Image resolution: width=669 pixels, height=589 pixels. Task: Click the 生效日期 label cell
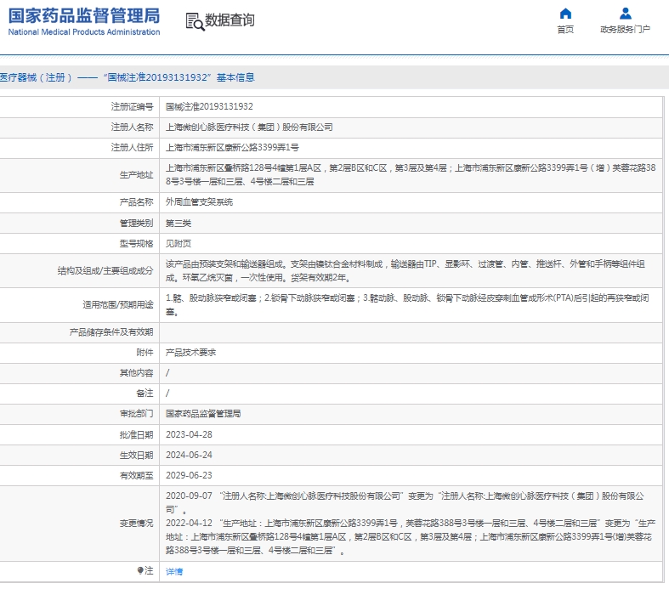[x=136, y=455]
